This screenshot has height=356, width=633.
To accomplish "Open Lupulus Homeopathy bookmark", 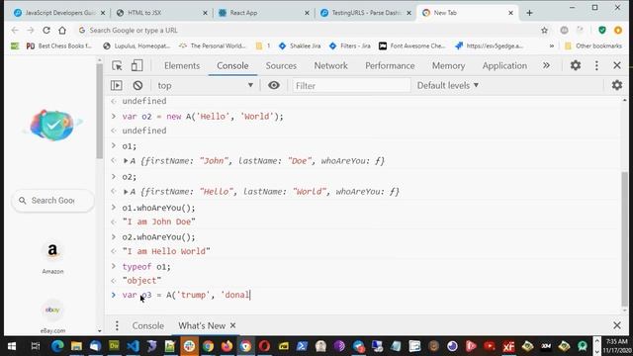I will pos(136,46).
